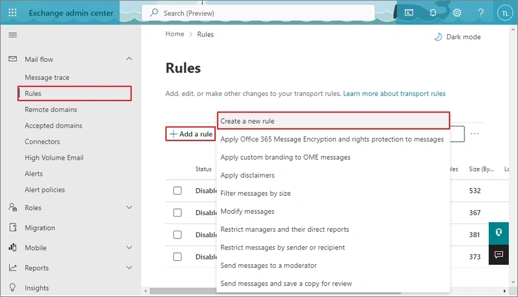Sort by the Status column header
518x297 pixels.
[203, 169]
